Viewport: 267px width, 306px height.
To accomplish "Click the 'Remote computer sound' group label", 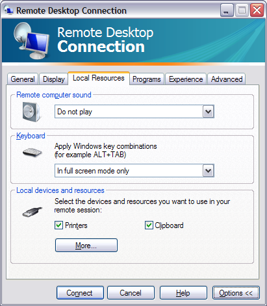I will coord(54,95).
